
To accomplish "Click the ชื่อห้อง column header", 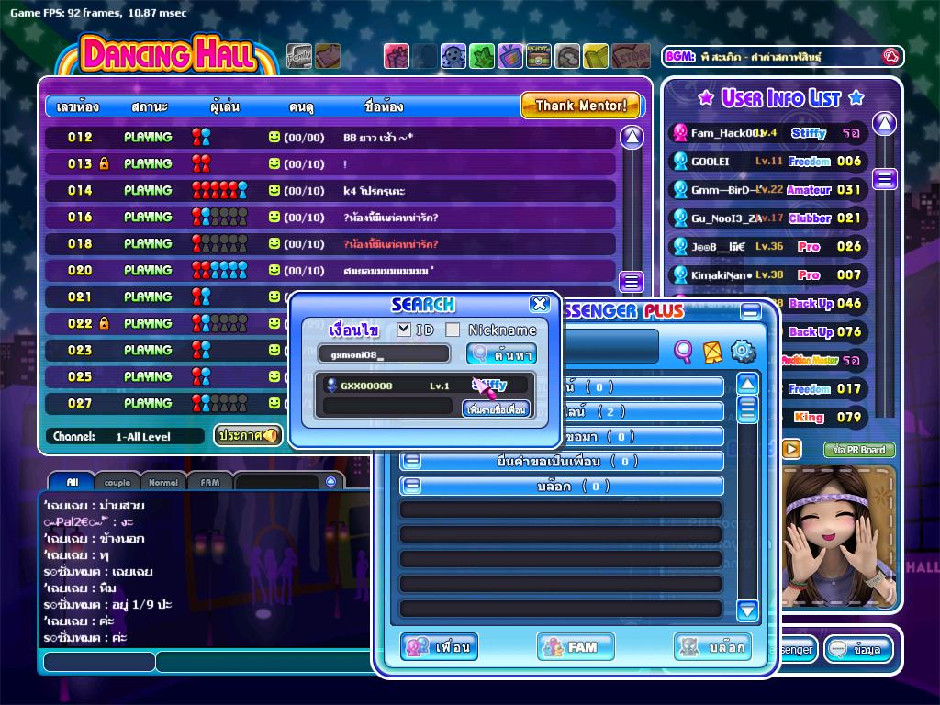I will 384,107.
